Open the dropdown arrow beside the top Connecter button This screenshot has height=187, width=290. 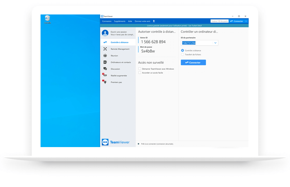[246, 21]
